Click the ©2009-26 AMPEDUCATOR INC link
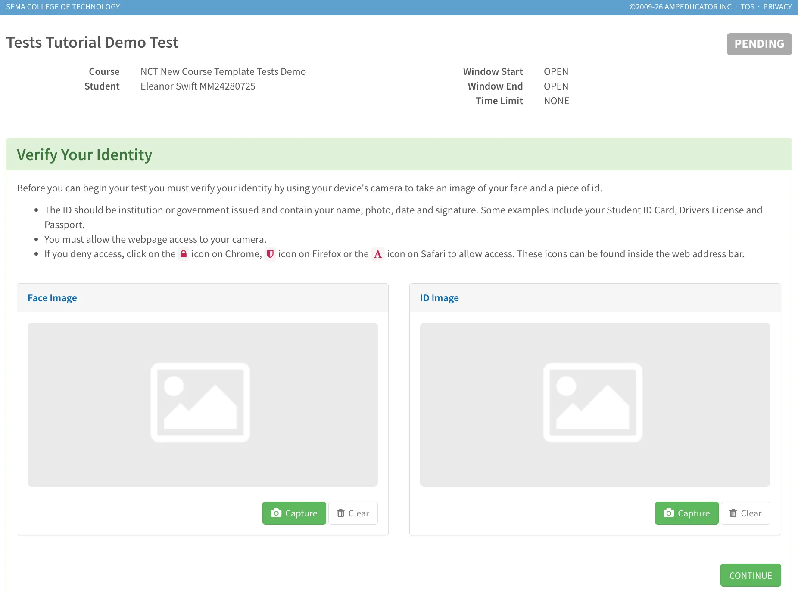798x593 pixels. pyautogui.click(x=680, y=7)
